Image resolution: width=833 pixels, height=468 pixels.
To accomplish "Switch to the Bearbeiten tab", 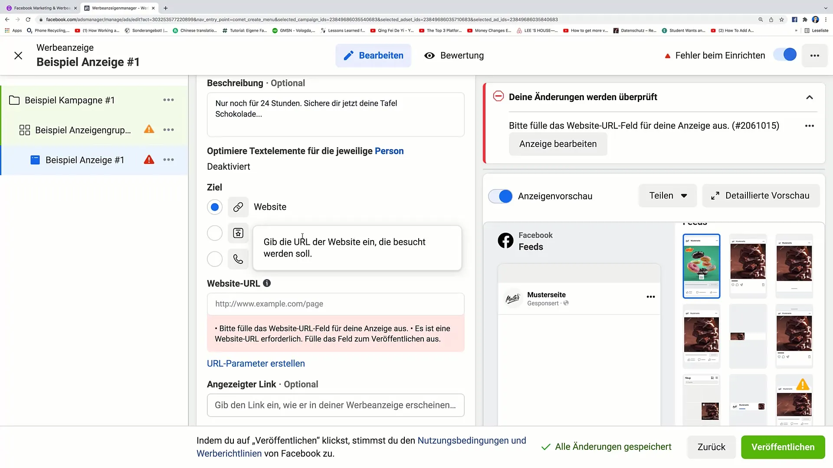I will [x=373, y=55].
